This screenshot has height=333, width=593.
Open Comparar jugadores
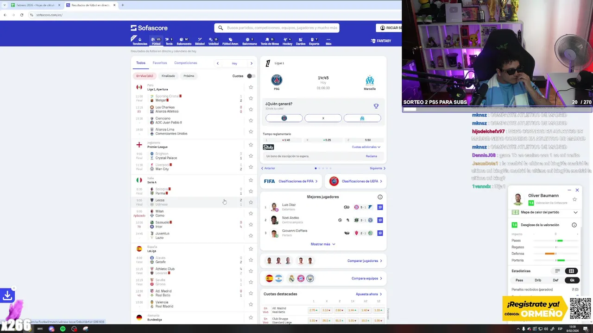pos(365,261)
